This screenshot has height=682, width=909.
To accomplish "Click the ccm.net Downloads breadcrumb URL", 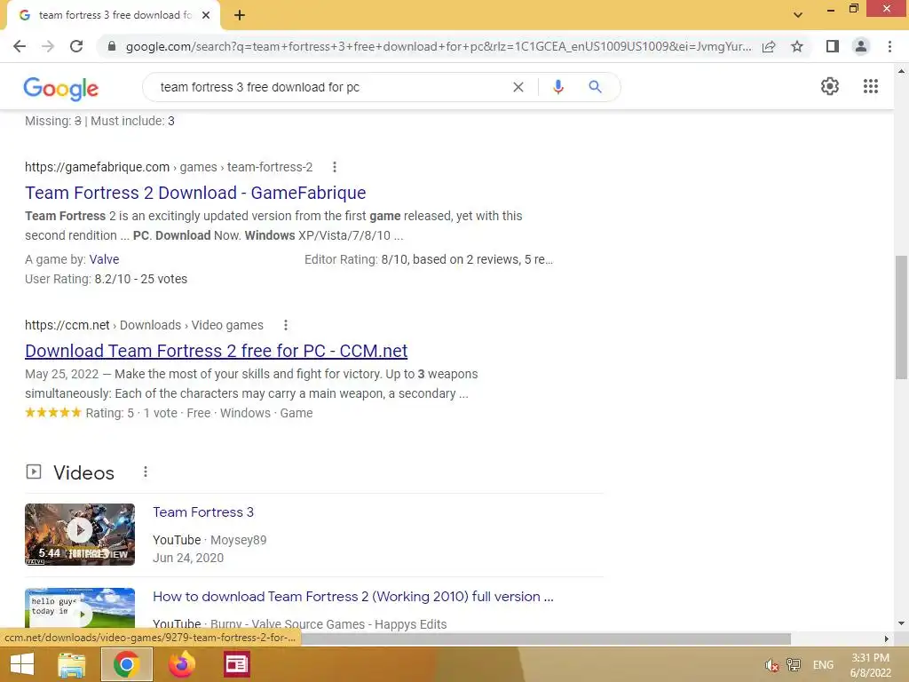I will (144, 325).
